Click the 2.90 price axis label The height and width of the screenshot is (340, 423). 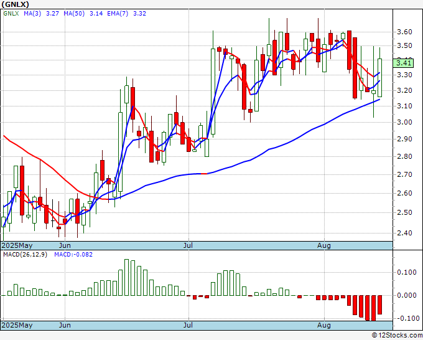[x=404, y=139]
